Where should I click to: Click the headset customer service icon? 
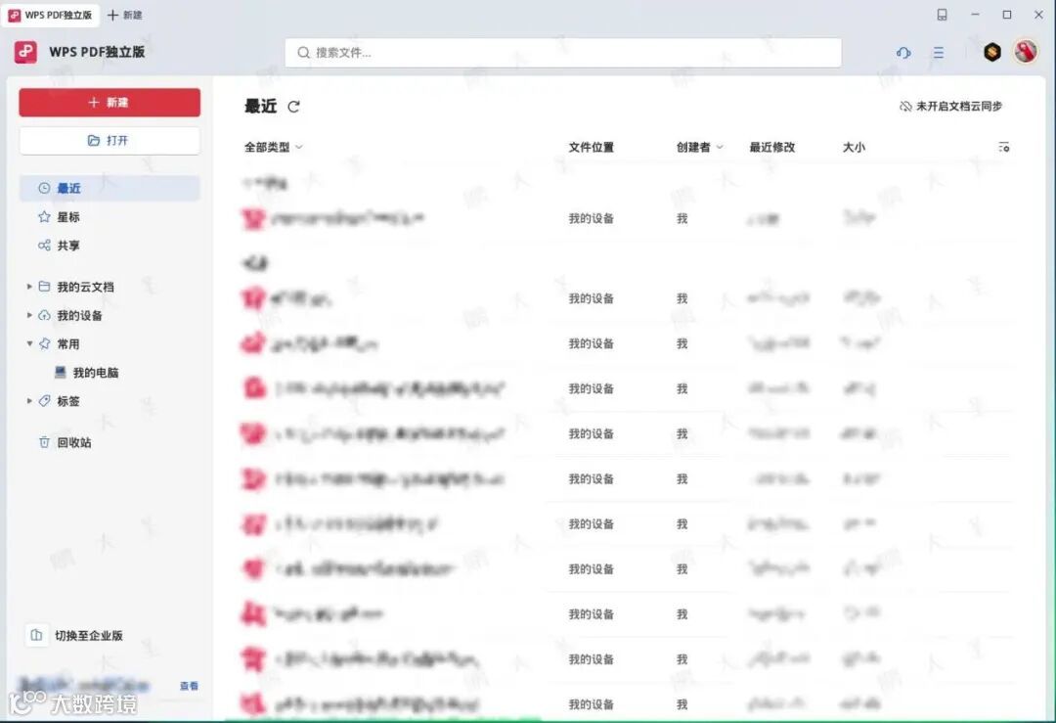(903, 53)
